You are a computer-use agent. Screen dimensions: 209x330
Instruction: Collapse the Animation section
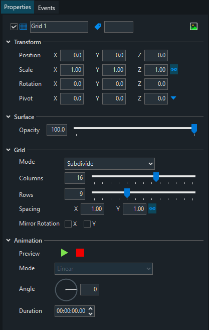click(x=9, y=241)
